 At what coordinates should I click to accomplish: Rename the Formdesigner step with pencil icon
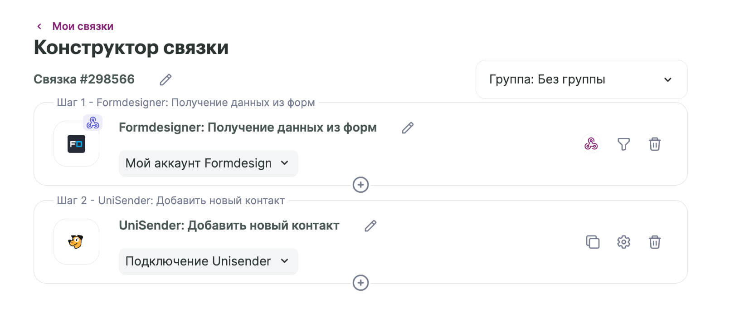(x=408, y=128)
